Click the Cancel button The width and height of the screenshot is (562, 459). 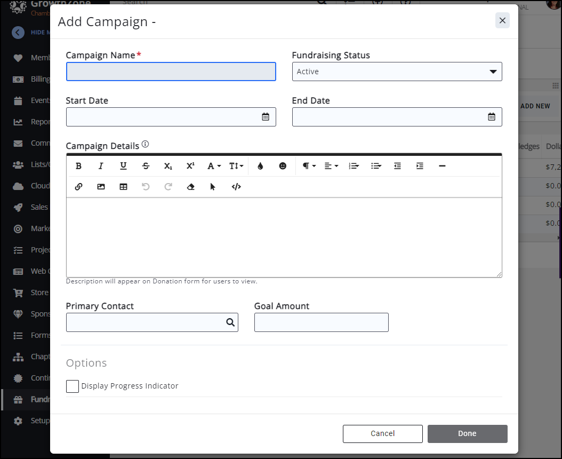coord(382,433)
